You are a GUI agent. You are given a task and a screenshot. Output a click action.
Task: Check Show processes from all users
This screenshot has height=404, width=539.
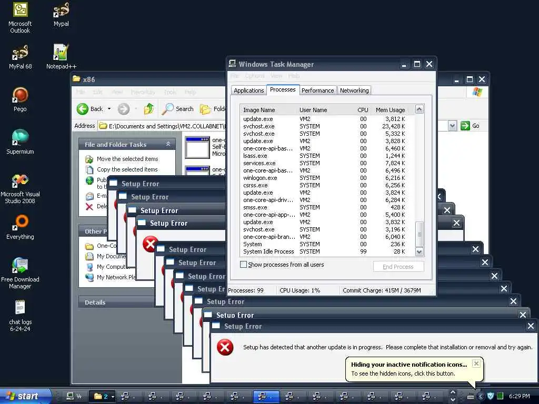[x=243, y=265]
